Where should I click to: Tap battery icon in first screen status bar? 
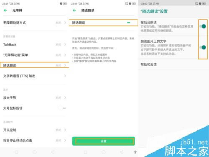coord(65,4)
